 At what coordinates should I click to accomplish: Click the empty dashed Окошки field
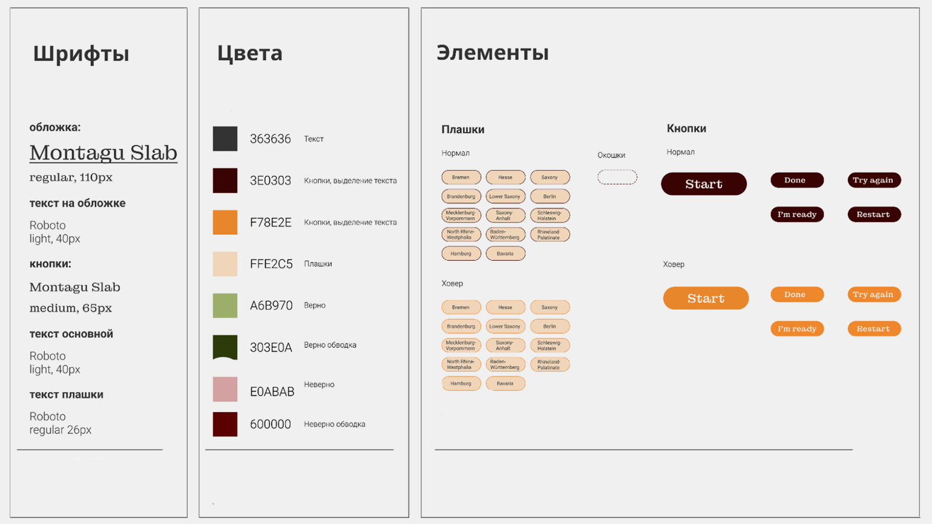point(617,177)
